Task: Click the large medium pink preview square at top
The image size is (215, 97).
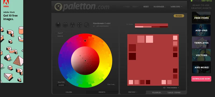Action: (x=141, y=39)
